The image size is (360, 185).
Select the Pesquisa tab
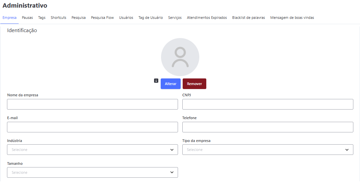point(79,18)
